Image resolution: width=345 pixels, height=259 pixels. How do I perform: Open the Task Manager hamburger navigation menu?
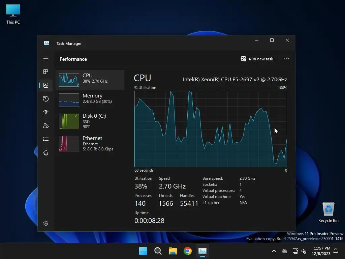(x=46, y=58)
